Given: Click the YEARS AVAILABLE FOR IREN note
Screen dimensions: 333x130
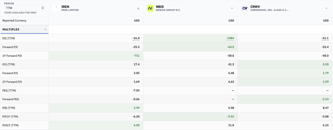Looking at the screenshot, I should click(20, 13).
